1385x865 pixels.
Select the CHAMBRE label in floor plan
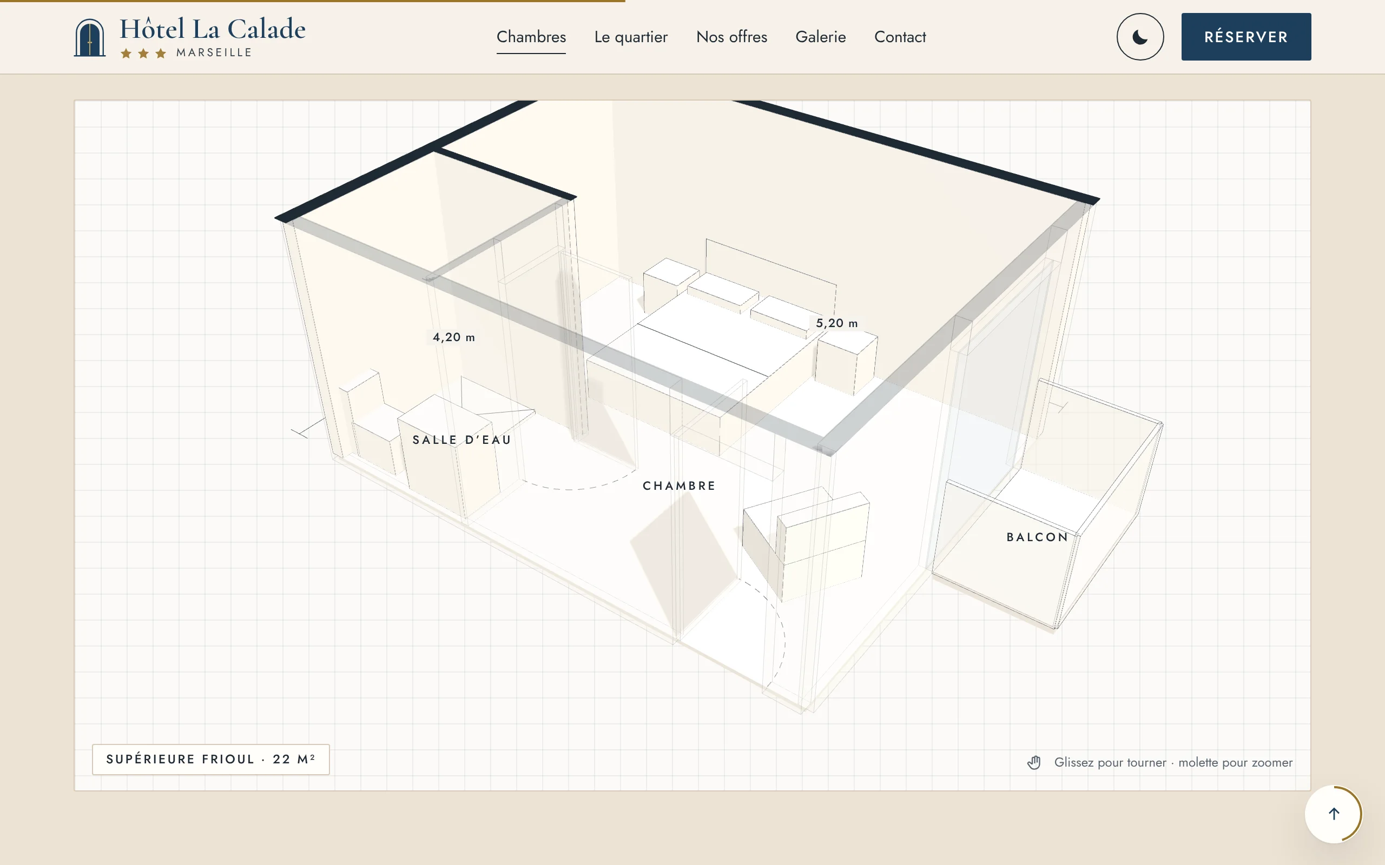point(680,485)
